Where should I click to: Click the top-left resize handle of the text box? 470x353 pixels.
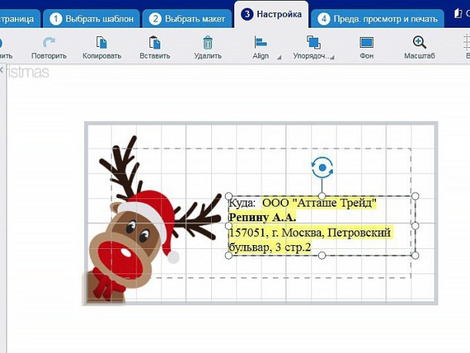[x=228, y=196]
